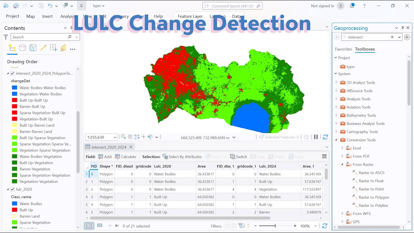Show all records table view icon

click(x=89, y=226)
